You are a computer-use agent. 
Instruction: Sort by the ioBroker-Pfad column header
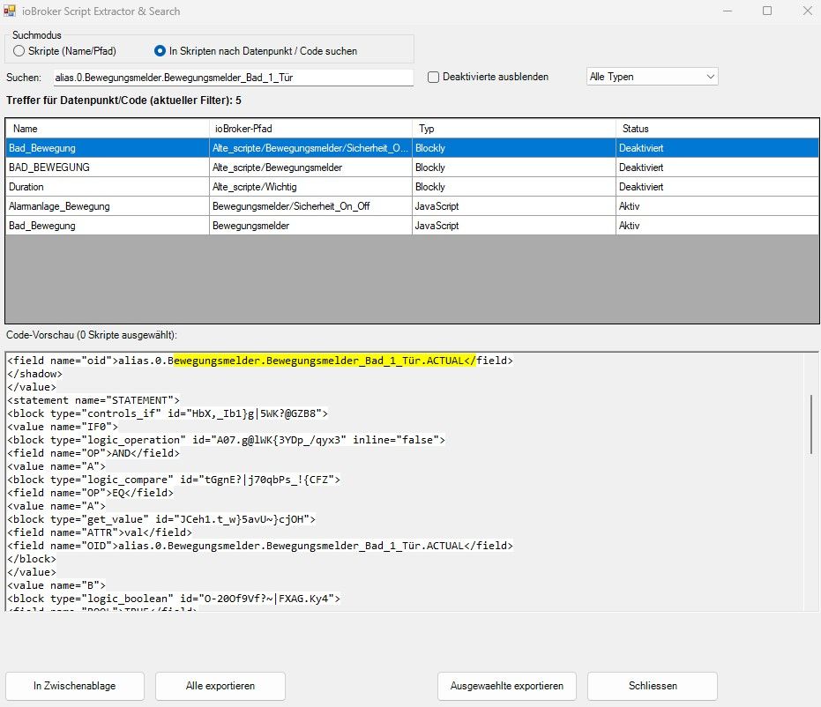310,128
